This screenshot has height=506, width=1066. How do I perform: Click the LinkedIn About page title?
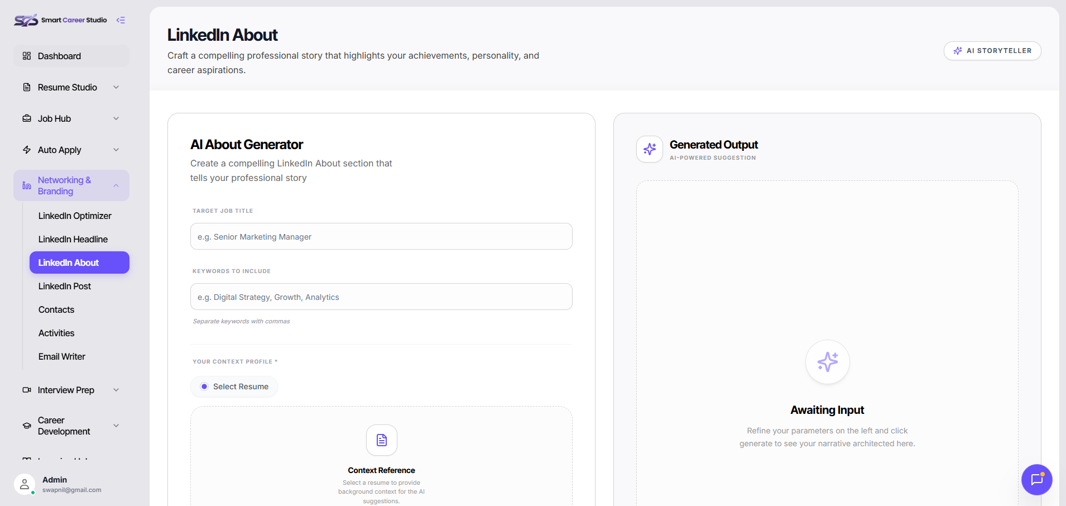coord(223,35)
